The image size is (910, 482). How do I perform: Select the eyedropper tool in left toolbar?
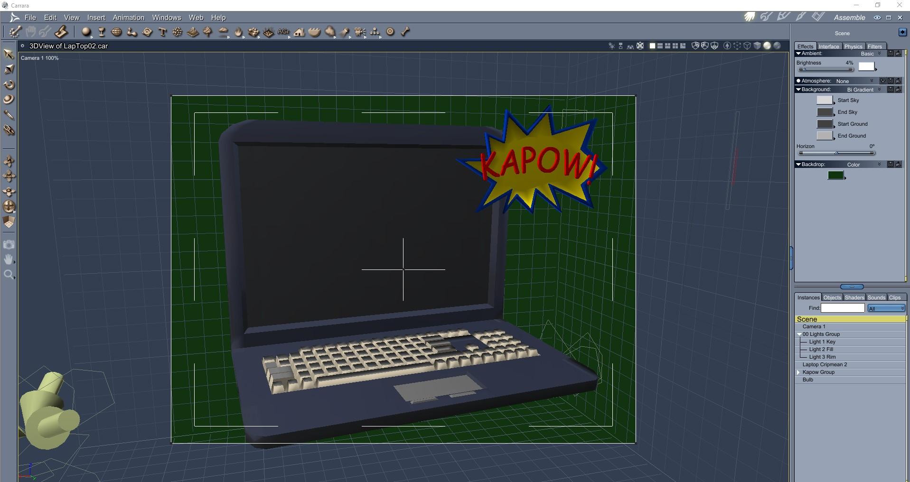(9, 115)
